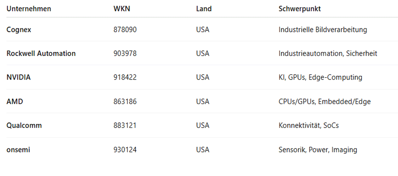
Task: Click the Qualcomm company name
Action: tap(24, 125)
